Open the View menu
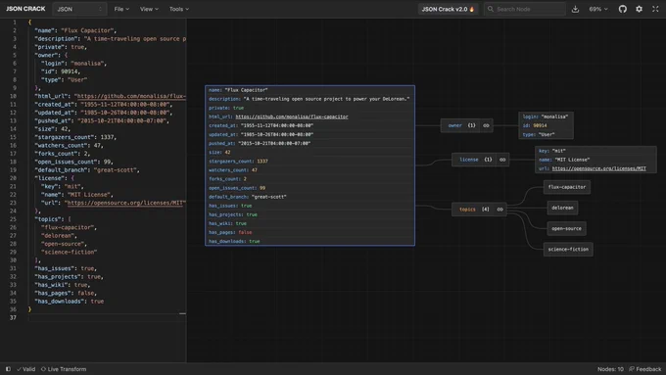666x375 pixels. click(x=149, y=9)
